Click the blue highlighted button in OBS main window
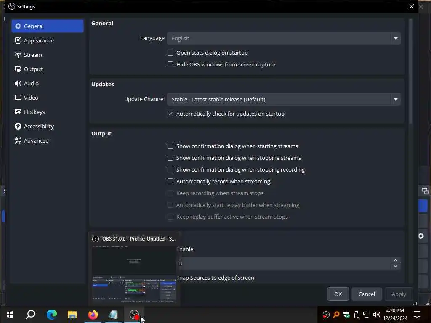 (423, 206)
